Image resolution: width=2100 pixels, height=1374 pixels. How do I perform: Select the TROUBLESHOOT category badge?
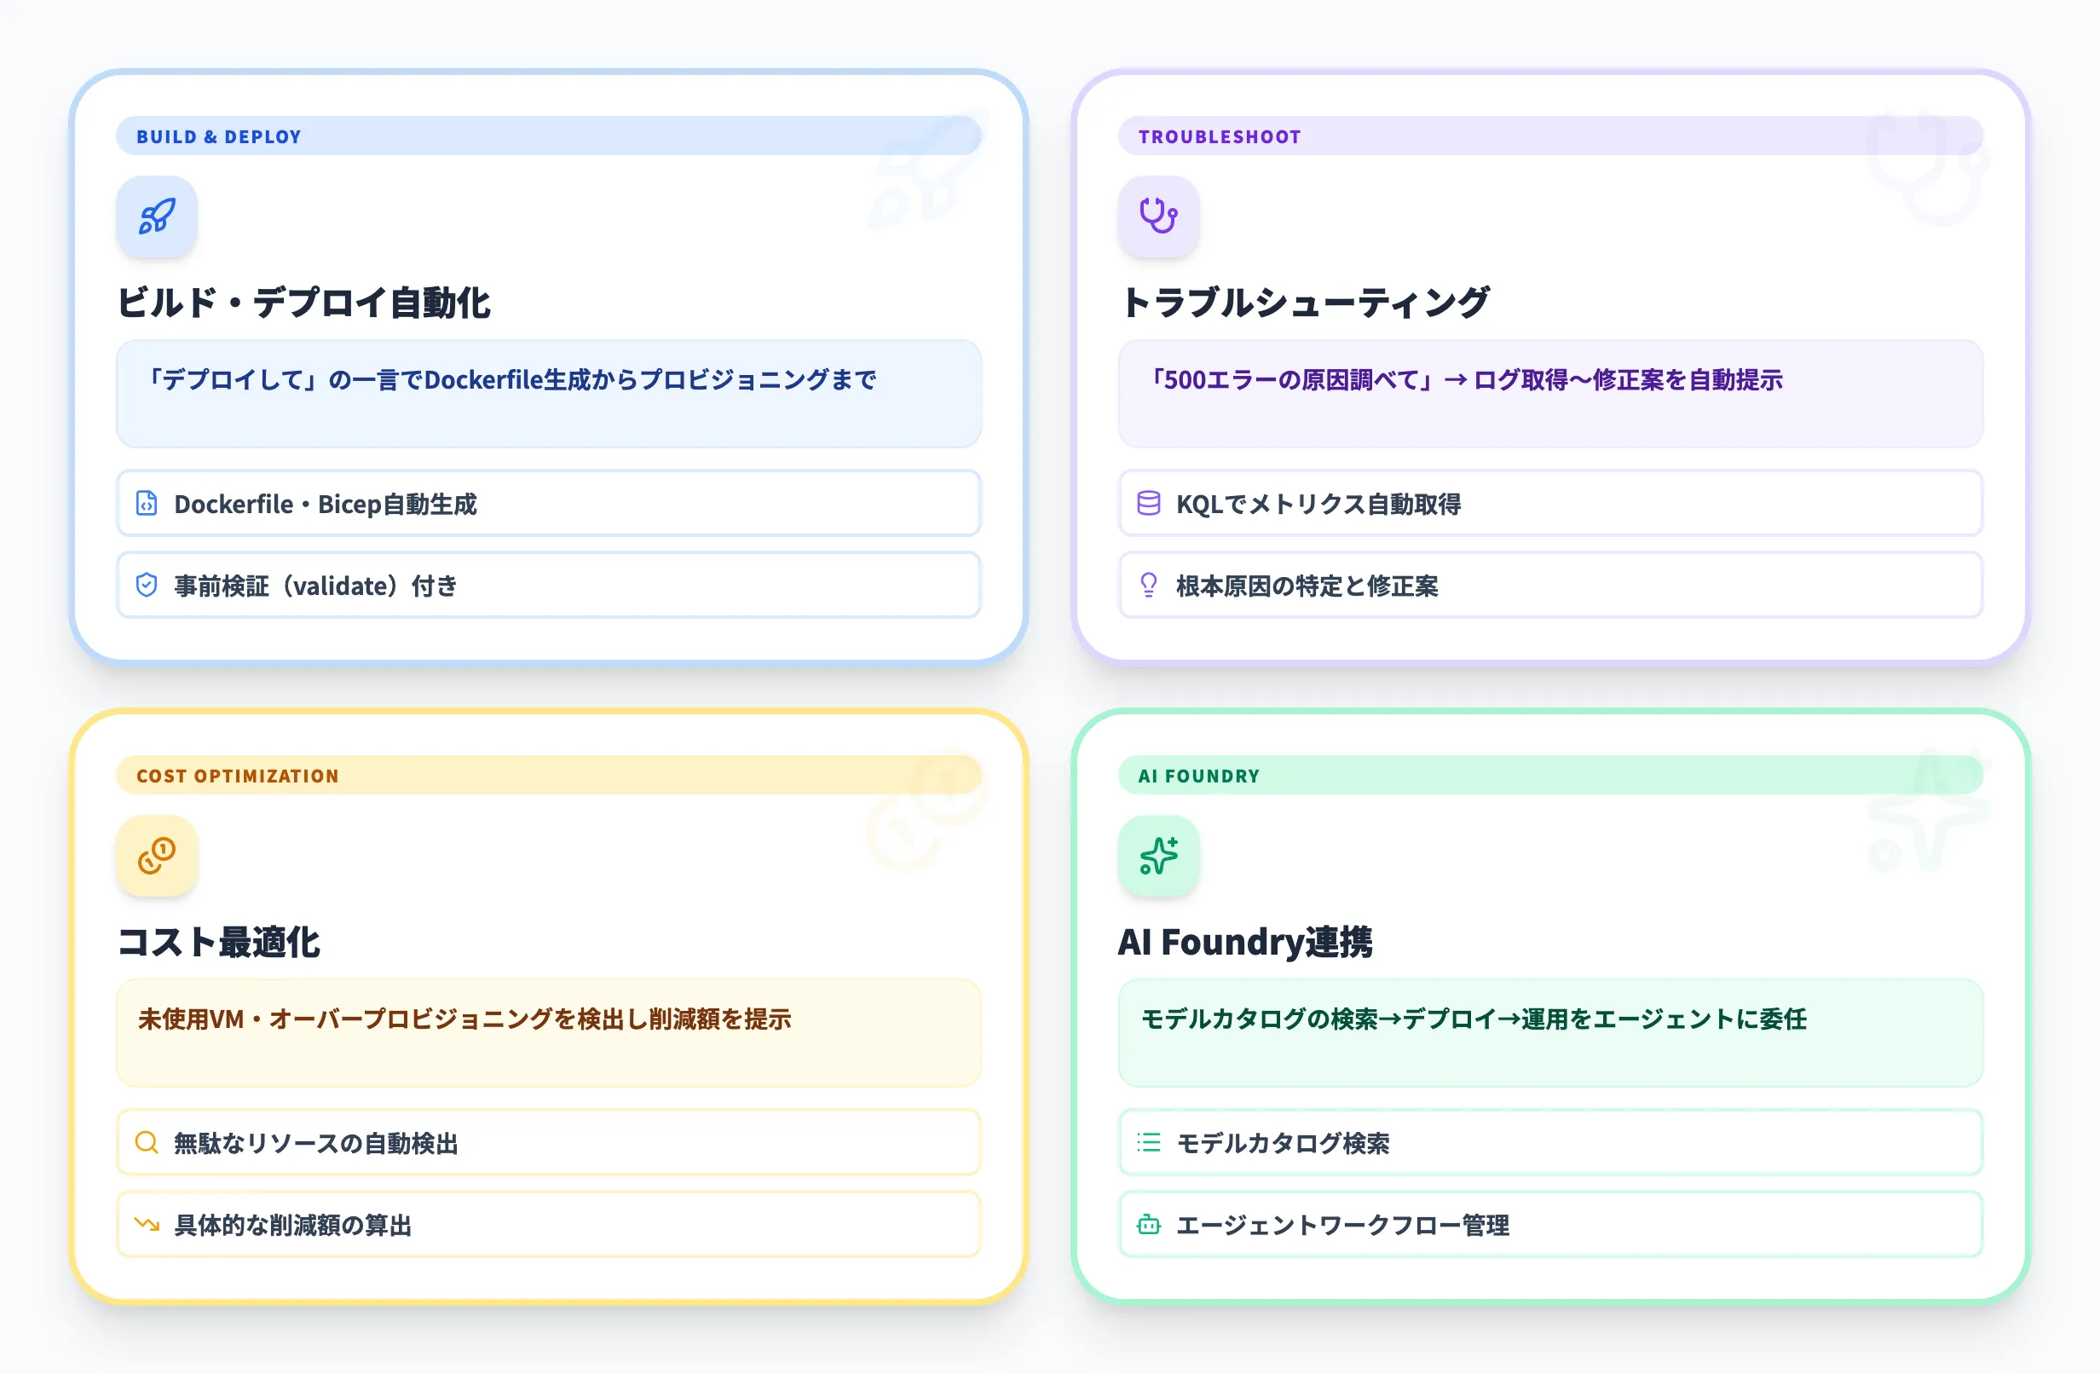[x=1220, y=136]
